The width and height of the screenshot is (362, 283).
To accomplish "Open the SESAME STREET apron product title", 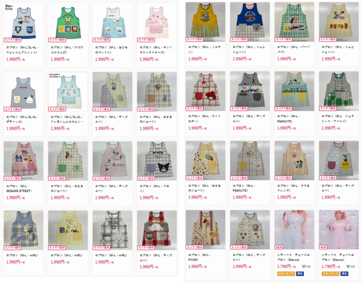I will tap(19, 189).
